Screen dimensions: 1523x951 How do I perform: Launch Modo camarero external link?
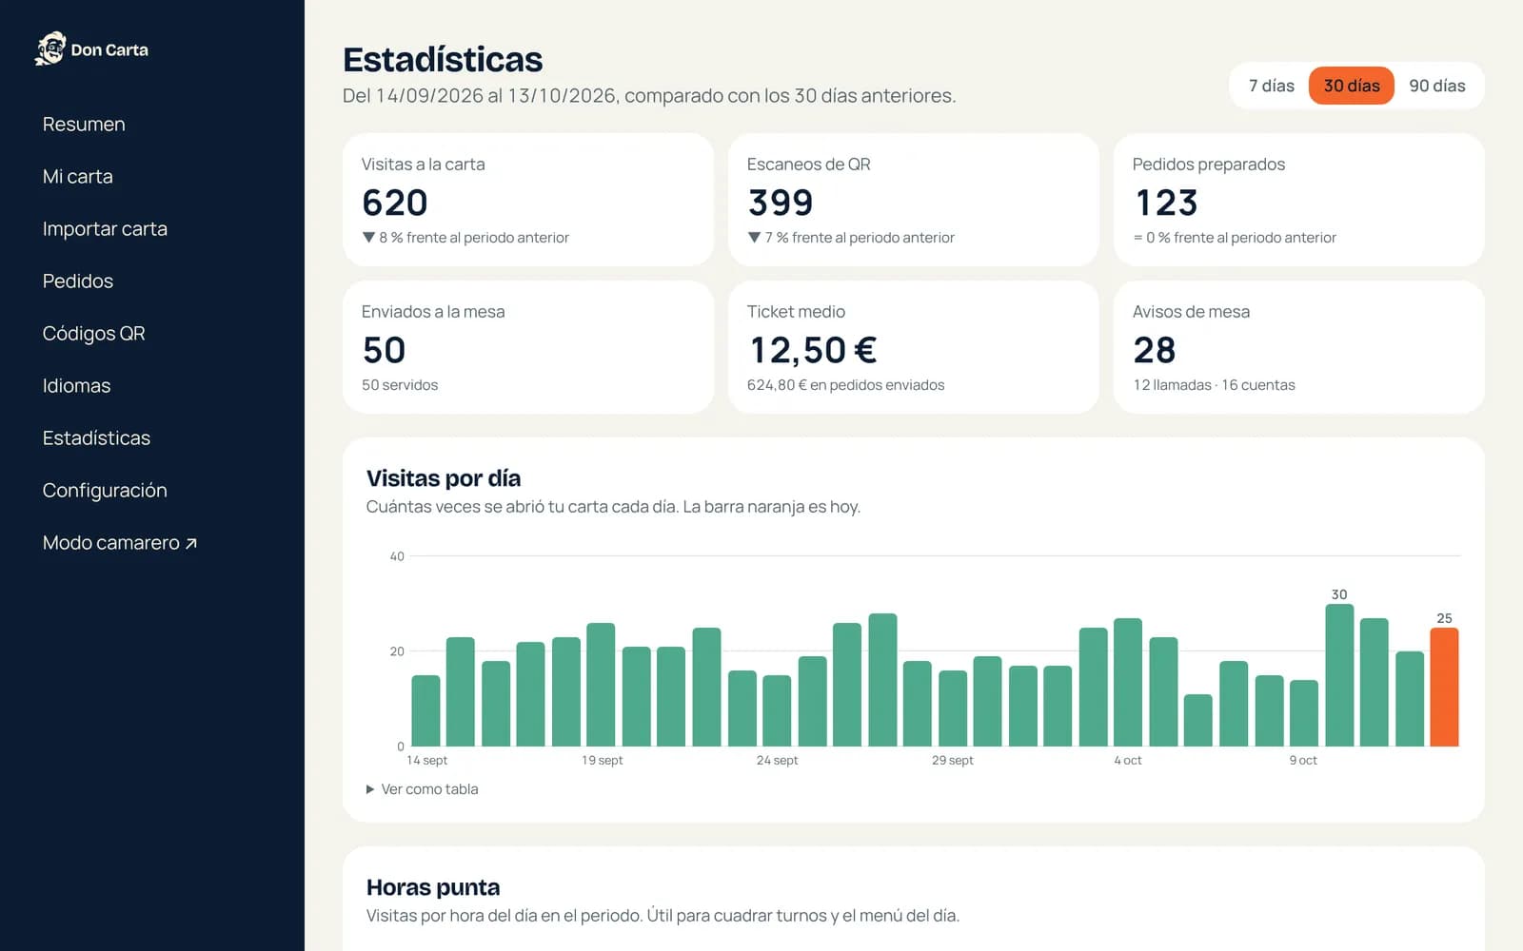coord(120,543)
